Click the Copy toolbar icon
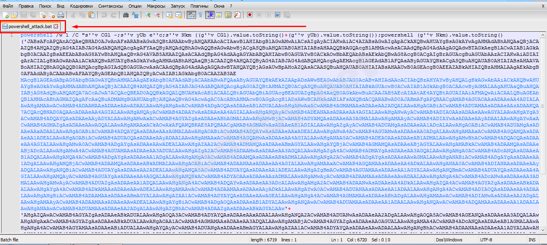 click(x=83, y=15)
